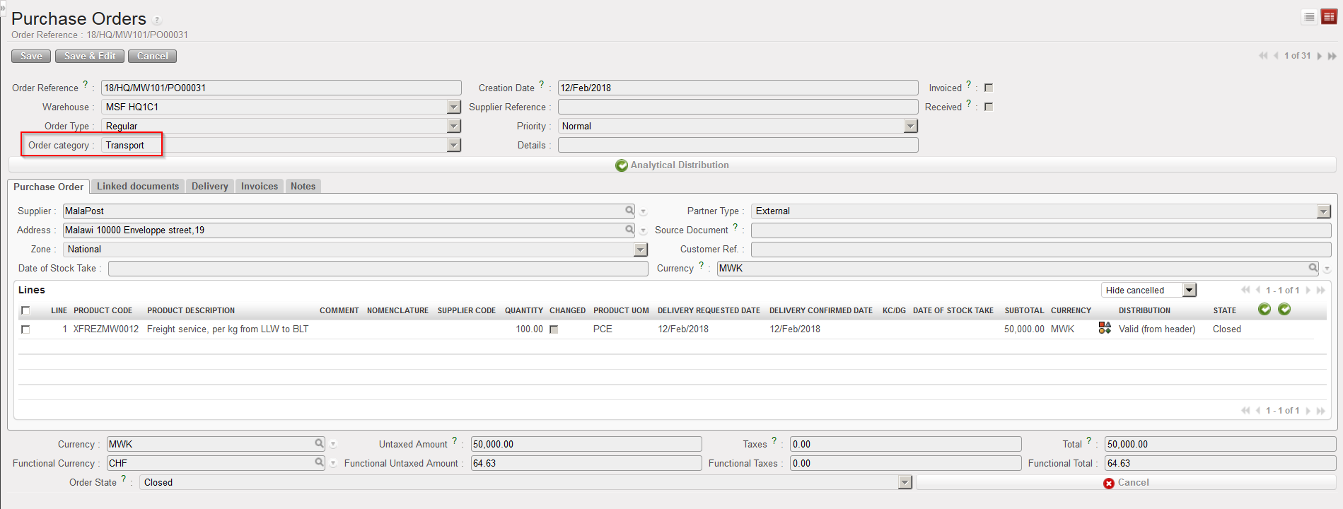Open the Priority dropdown
Screen dimensions: 1343x509
[911, 126]
